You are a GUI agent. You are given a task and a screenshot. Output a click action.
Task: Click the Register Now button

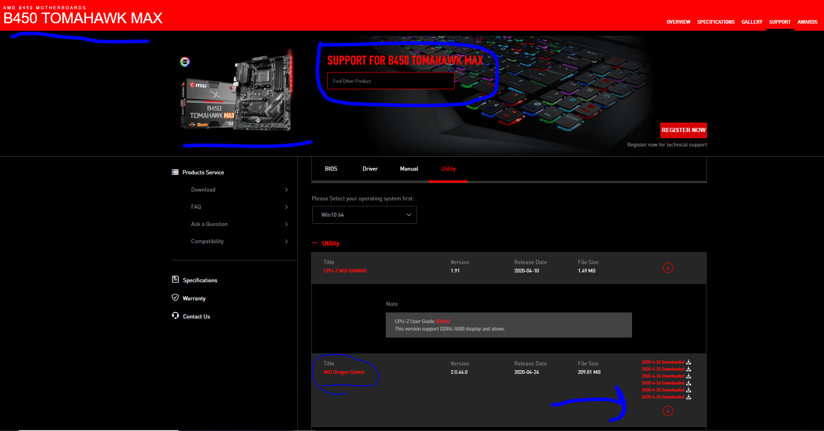tap(684, 130)
